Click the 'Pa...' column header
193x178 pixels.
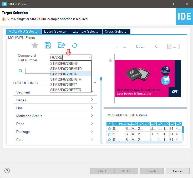pos(122,123)
